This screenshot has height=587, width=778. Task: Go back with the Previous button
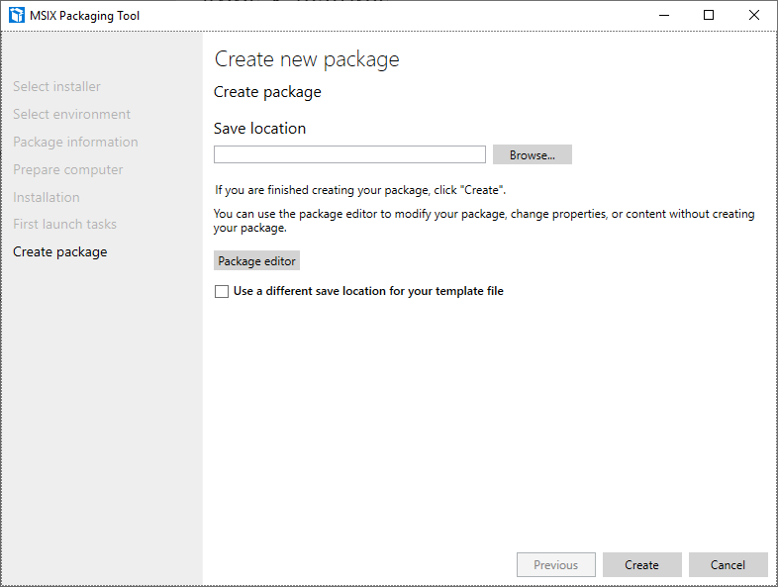(555, 564)
